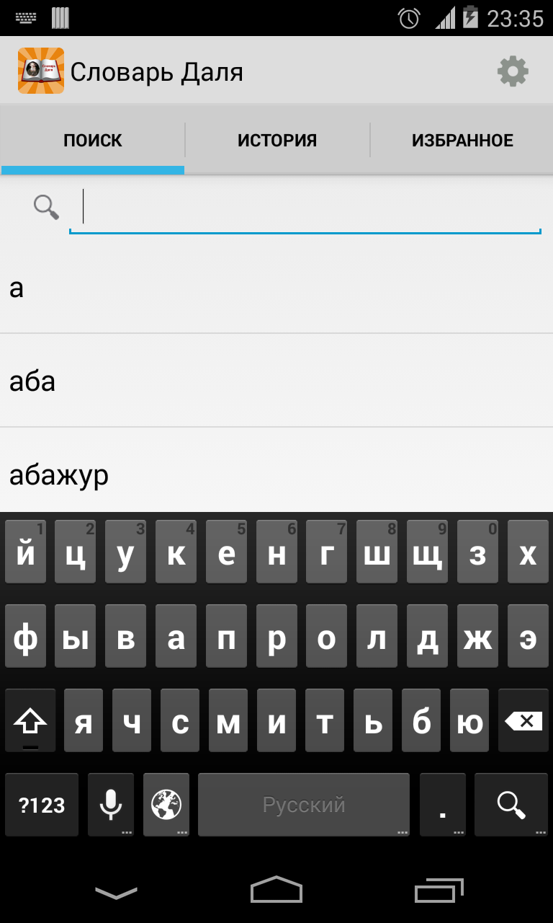The width and height of the screenshot is (553, 923).
Task: Tap the Android recent apps button
Action: [439, 891]
